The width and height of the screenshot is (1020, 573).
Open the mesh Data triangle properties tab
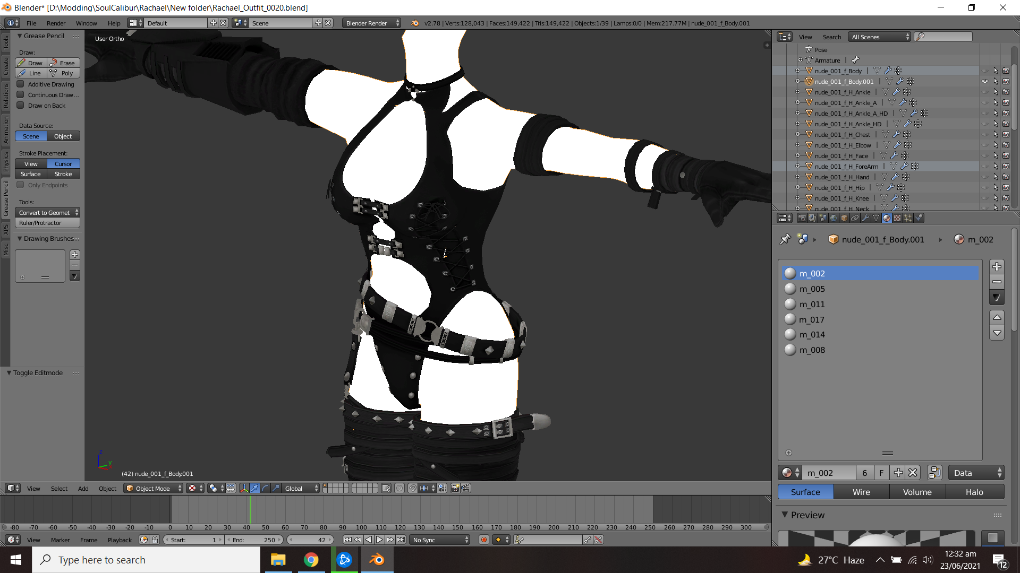tap(876, 218)
